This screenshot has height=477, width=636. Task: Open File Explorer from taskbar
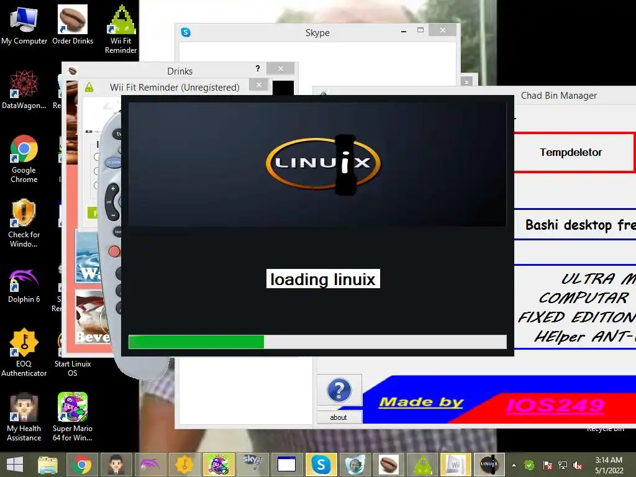[47, 465]
